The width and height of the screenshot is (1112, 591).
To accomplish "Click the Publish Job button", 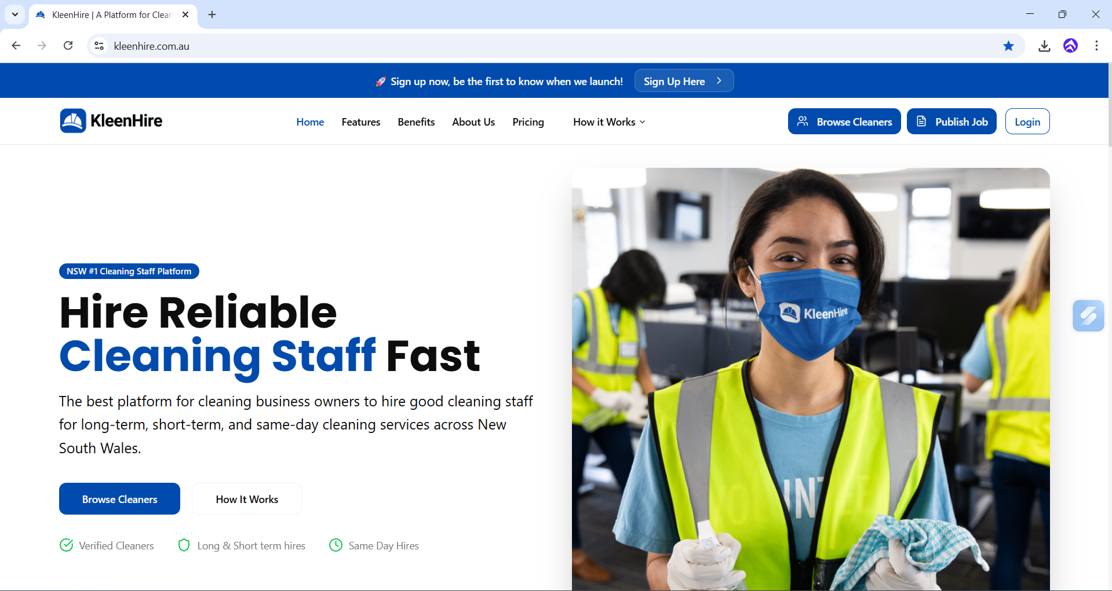I will click(951, 122).
